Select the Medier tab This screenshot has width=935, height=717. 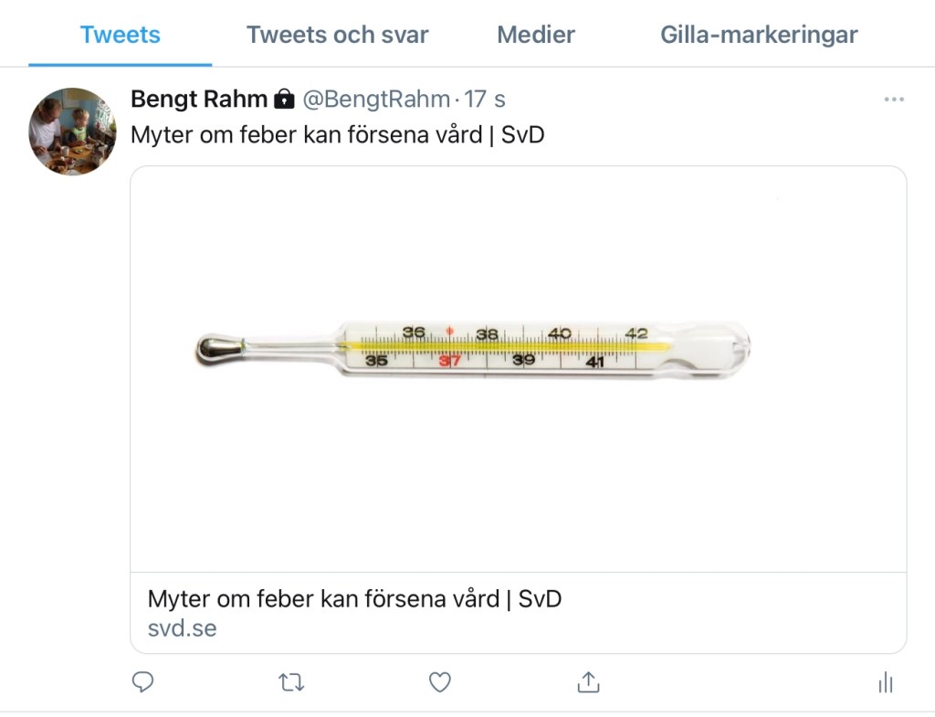536,36
